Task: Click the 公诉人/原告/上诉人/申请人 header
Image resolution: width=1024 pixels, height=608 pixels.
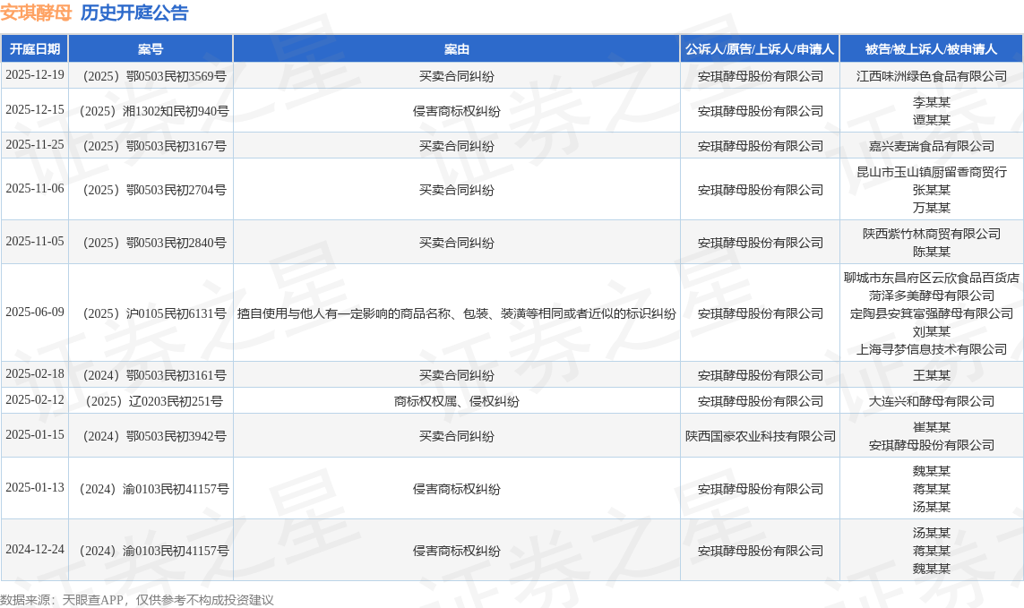Action: click(760, 49)
